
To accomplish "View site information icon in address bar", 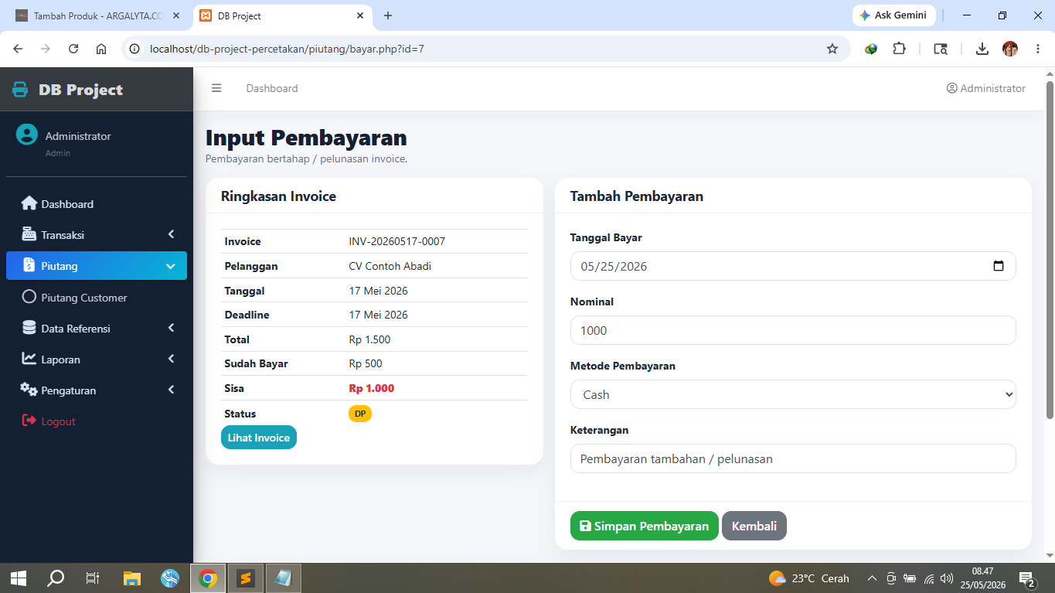I will pyautogui.click(x=134, y=49).
